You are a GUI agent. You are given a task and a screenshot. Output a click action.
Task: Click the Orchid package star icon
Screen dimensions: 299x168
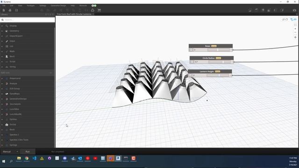point(7,125)
